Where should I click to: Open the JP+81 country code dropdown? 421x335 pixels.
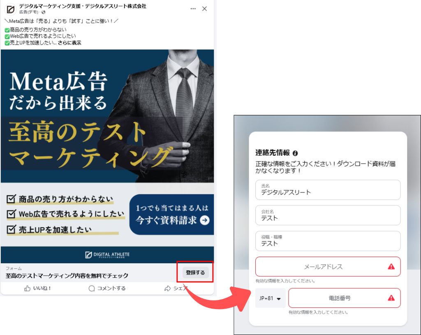point(270,298)
